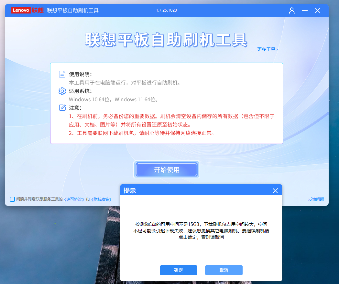
Task: Click 确定 to continue flashing
Action: pos(178,270)
